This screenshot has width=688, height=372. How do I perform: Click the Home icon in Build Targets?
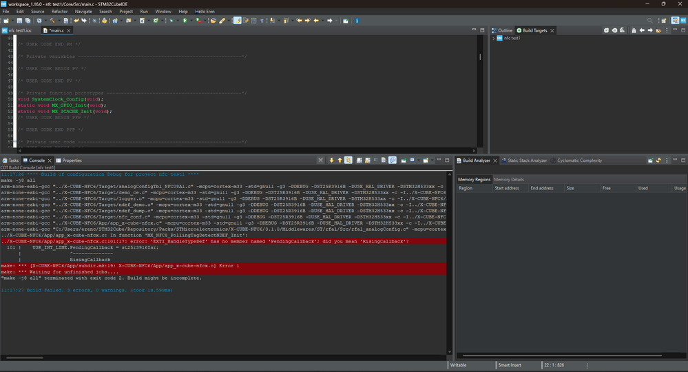coord(634,30)
